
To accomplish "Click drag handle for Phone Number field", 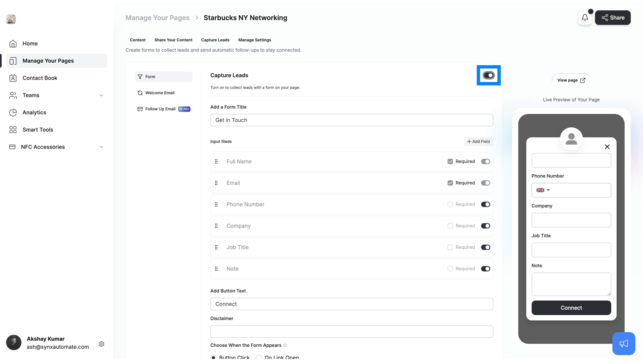I will coord(216,204).
